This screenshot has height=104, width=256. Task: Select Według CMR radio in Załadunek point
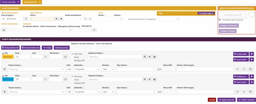pyautogui.click(x=72, y=60)
